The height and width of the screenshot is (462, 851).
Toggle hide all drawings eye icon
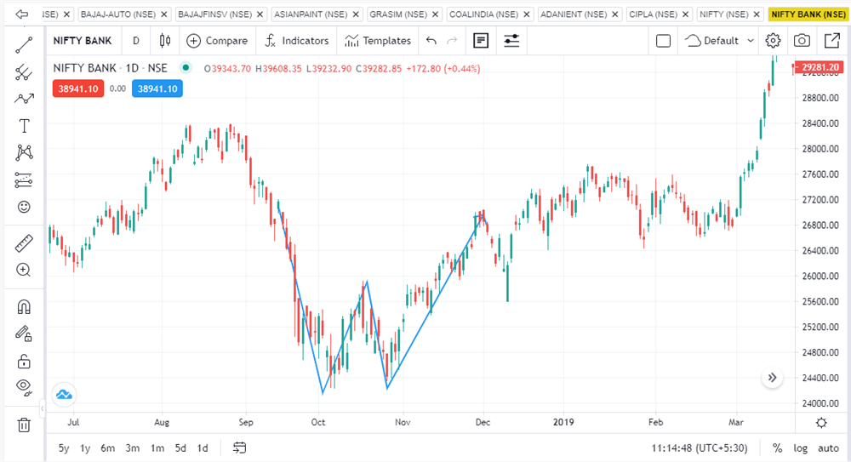[x=24, y=387]
